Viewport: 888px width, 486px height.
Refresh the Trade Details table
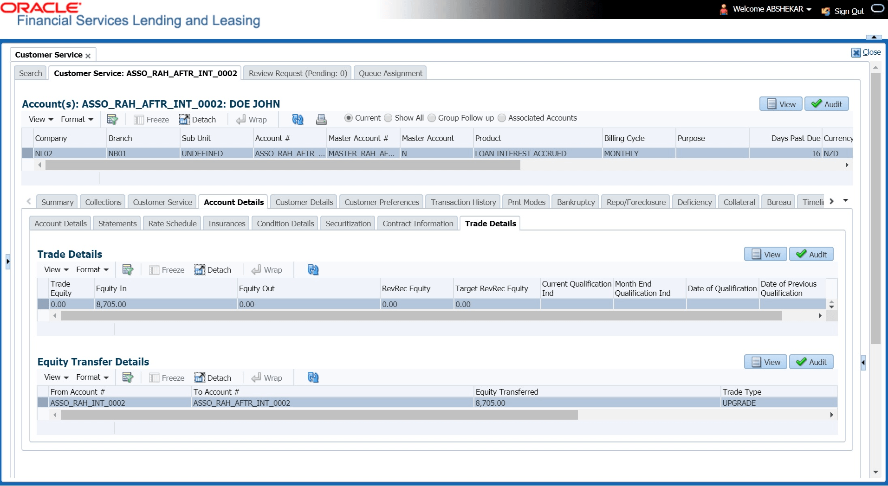[313, 269]
